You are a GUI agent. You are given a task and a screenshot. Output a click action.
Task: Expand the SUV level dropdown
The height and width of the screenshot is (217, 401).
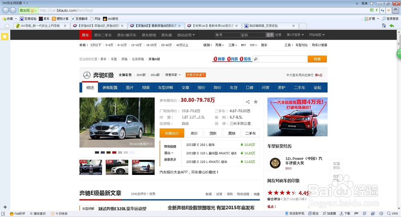[253, 45]
